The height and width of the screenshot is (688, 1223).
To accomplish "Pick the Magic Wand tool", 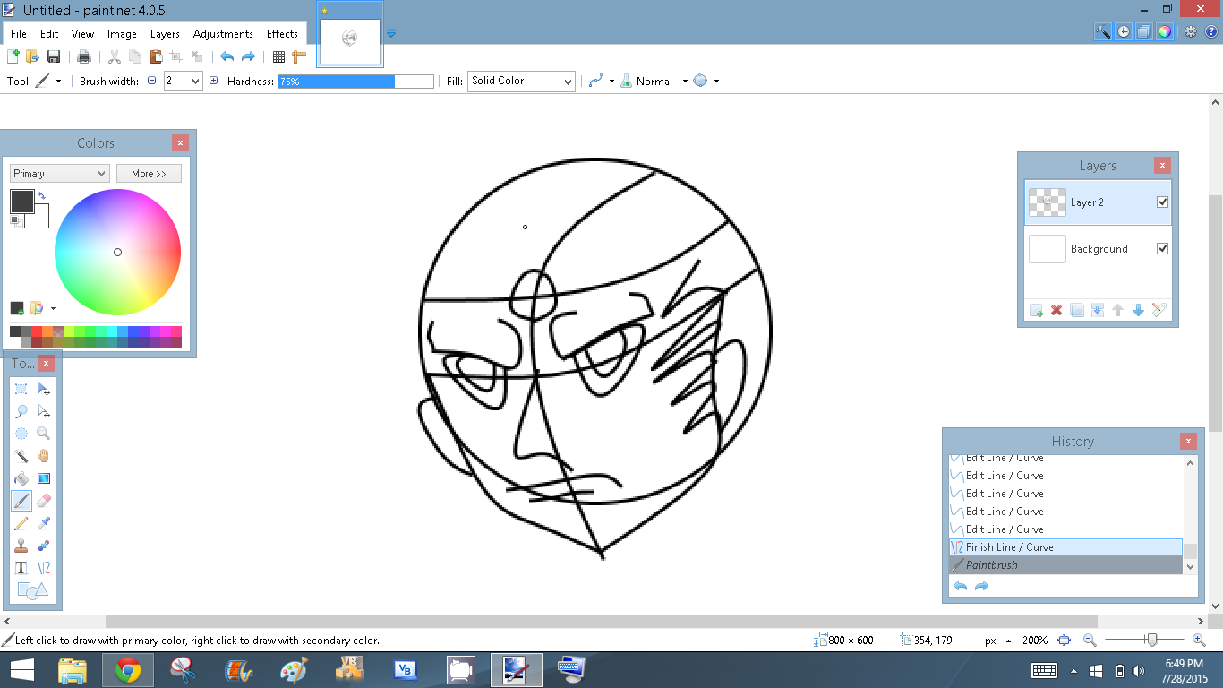I will click(x=21, y=456).
